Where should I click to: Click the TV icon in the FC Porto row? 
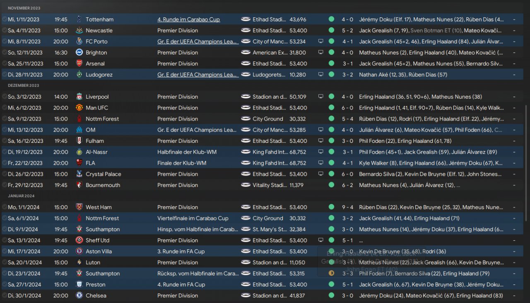coord(320,42)
